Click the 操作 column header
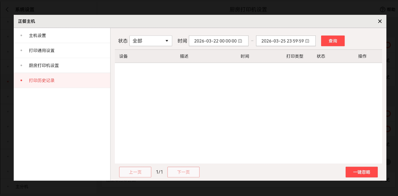Viewport: 398px width, 196px height. (362, 56)
